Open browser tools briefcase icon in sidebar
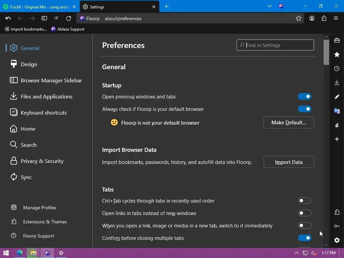The height and width of the screenshot is (258, 344). [337, 40]
